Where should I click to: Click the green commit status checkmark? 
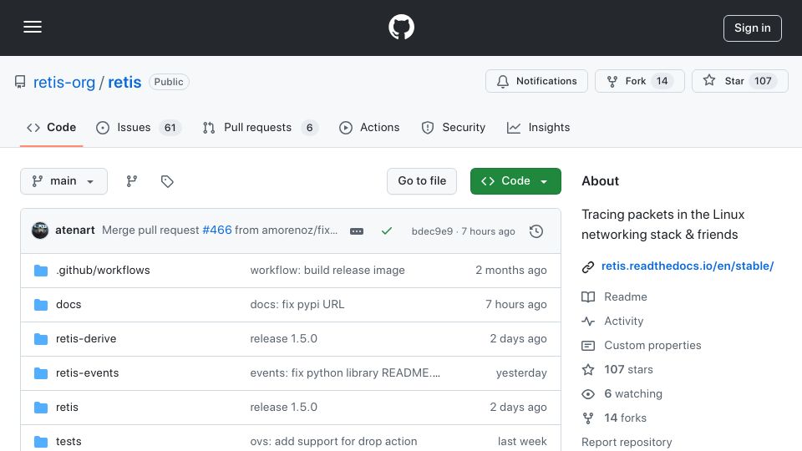pos(387,231)
